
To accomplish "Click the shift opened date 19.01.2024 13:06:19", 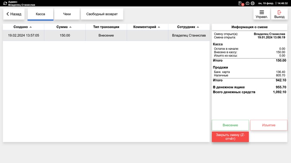I will 271,37.
